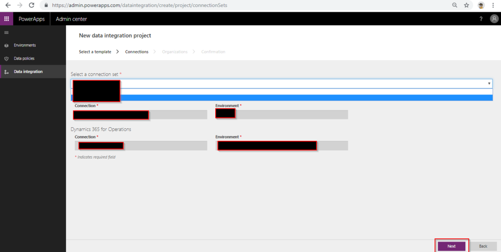Click the Environments sidebar icon
This screenshot has width=501, height=252.
point(6,46)
